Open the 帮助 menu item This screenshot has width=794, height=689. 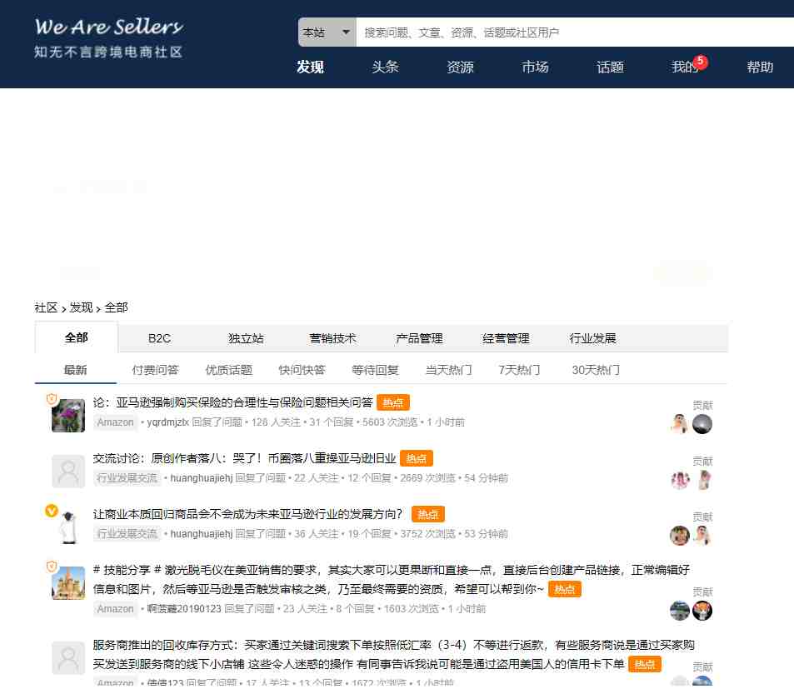click(x=760, y=67)
